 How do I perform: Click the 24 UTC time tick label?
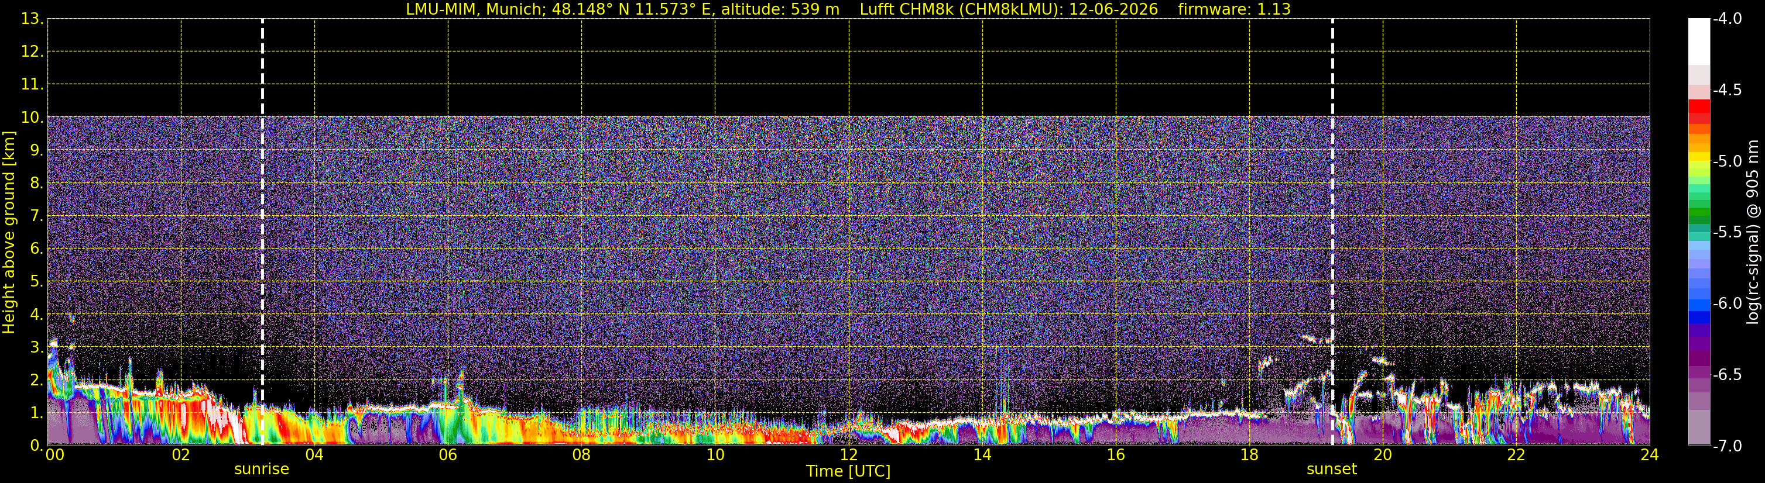(x=1649, y=455)
